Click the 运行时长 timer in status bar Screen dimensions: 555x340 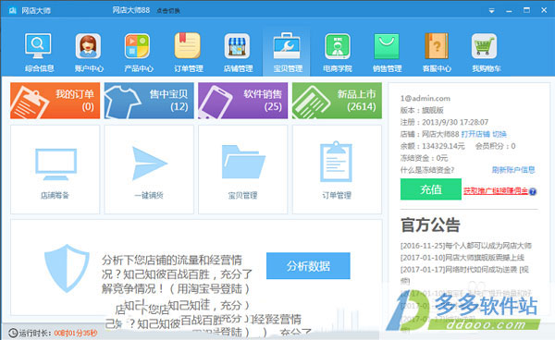click(x=57, y=333)
